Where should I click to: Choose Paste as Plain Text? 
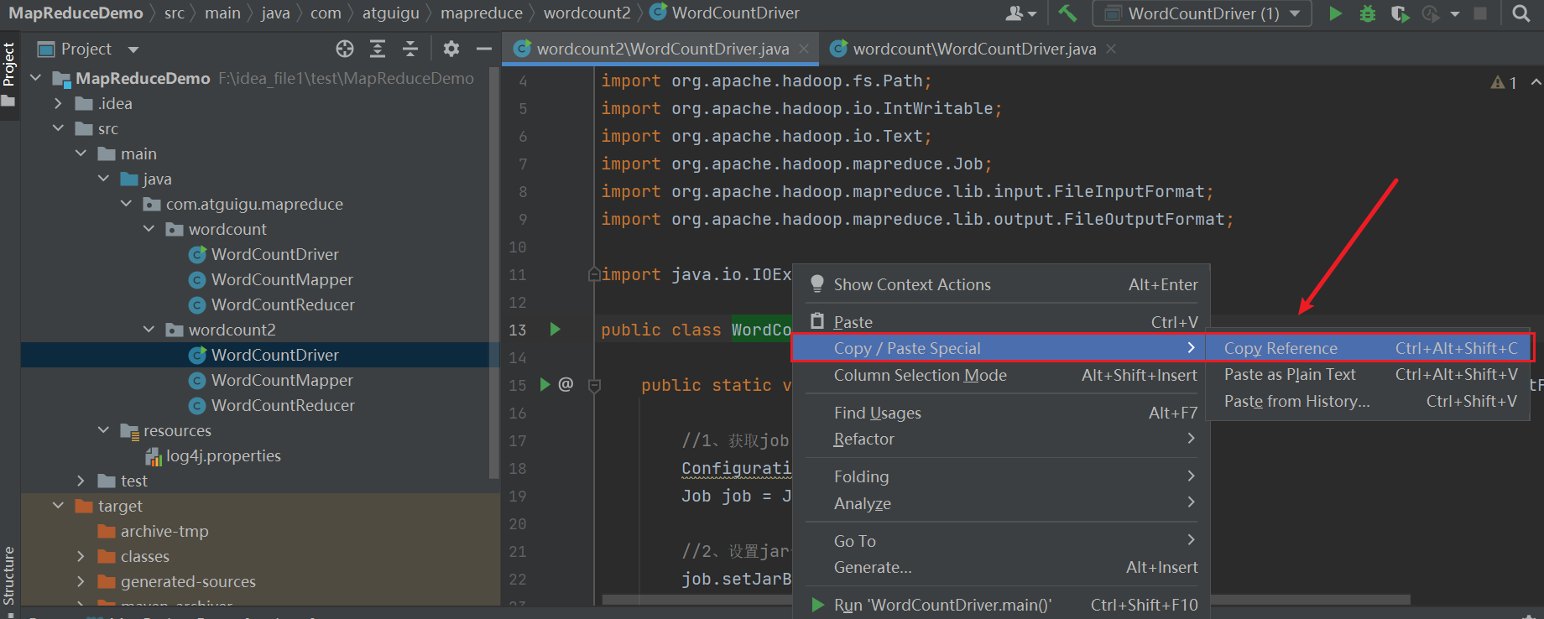(1369, 375)
